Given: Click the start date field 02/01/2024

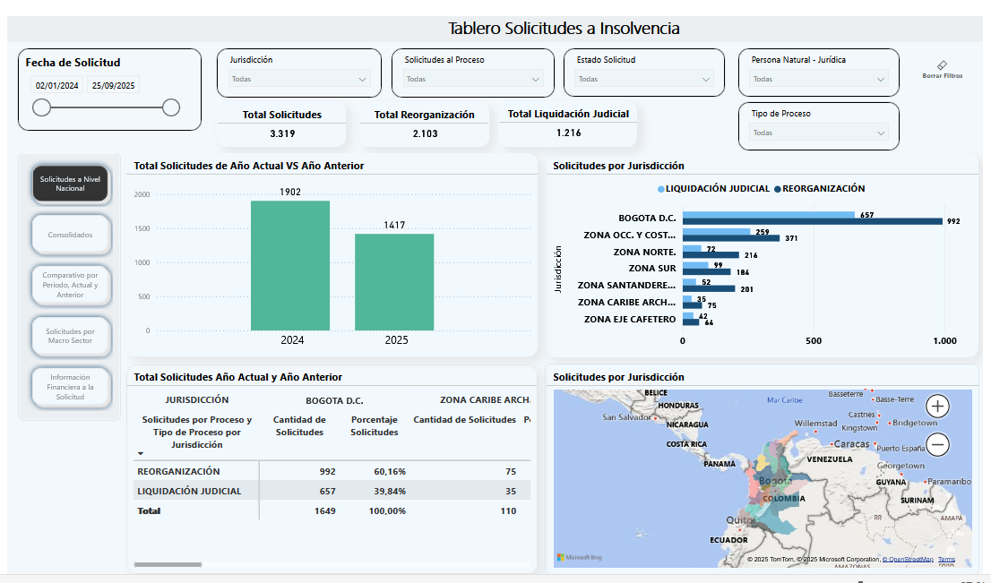Looking at the screenshot, I should tap(57, 86).
